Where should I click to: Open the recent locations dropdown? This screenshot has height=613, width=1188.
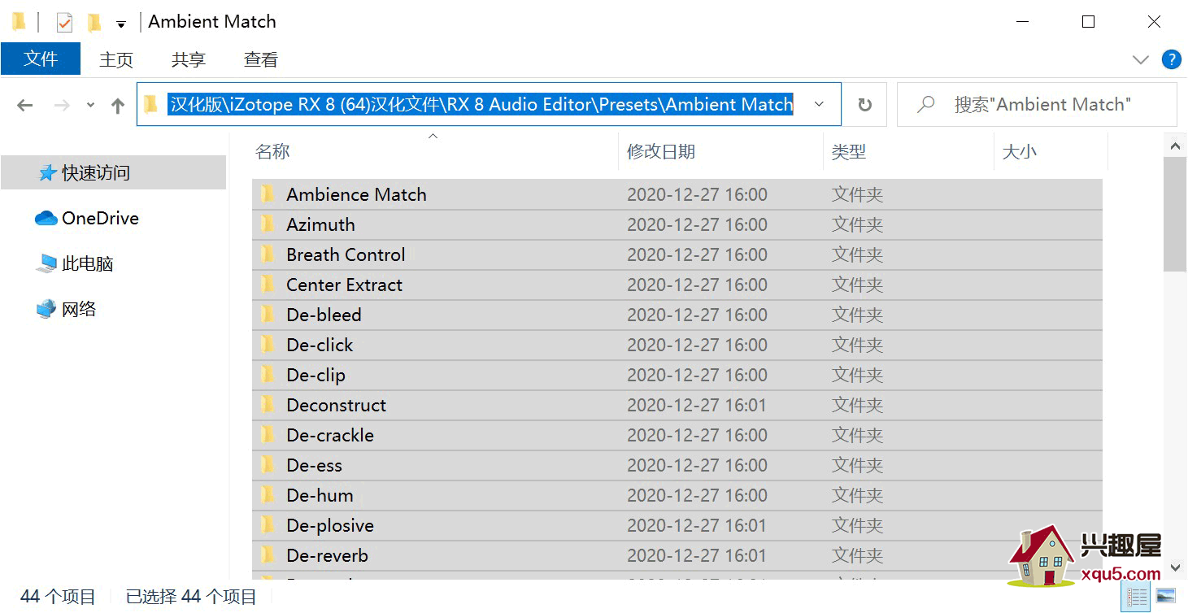pos(90,105)
